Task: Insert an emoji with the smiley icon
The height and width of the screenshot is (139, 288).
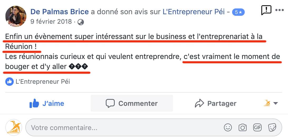Action: pyautogui.click(x=228, y=128)
